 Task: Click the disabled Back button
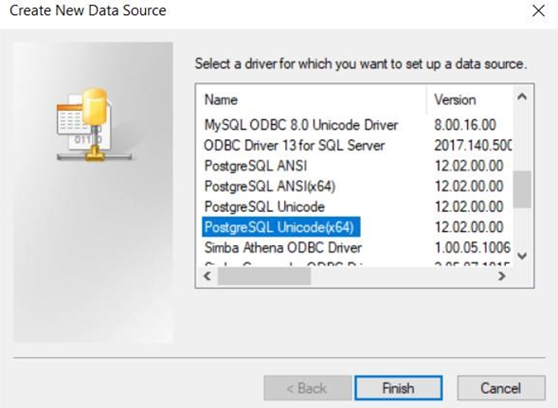[308, 388]
